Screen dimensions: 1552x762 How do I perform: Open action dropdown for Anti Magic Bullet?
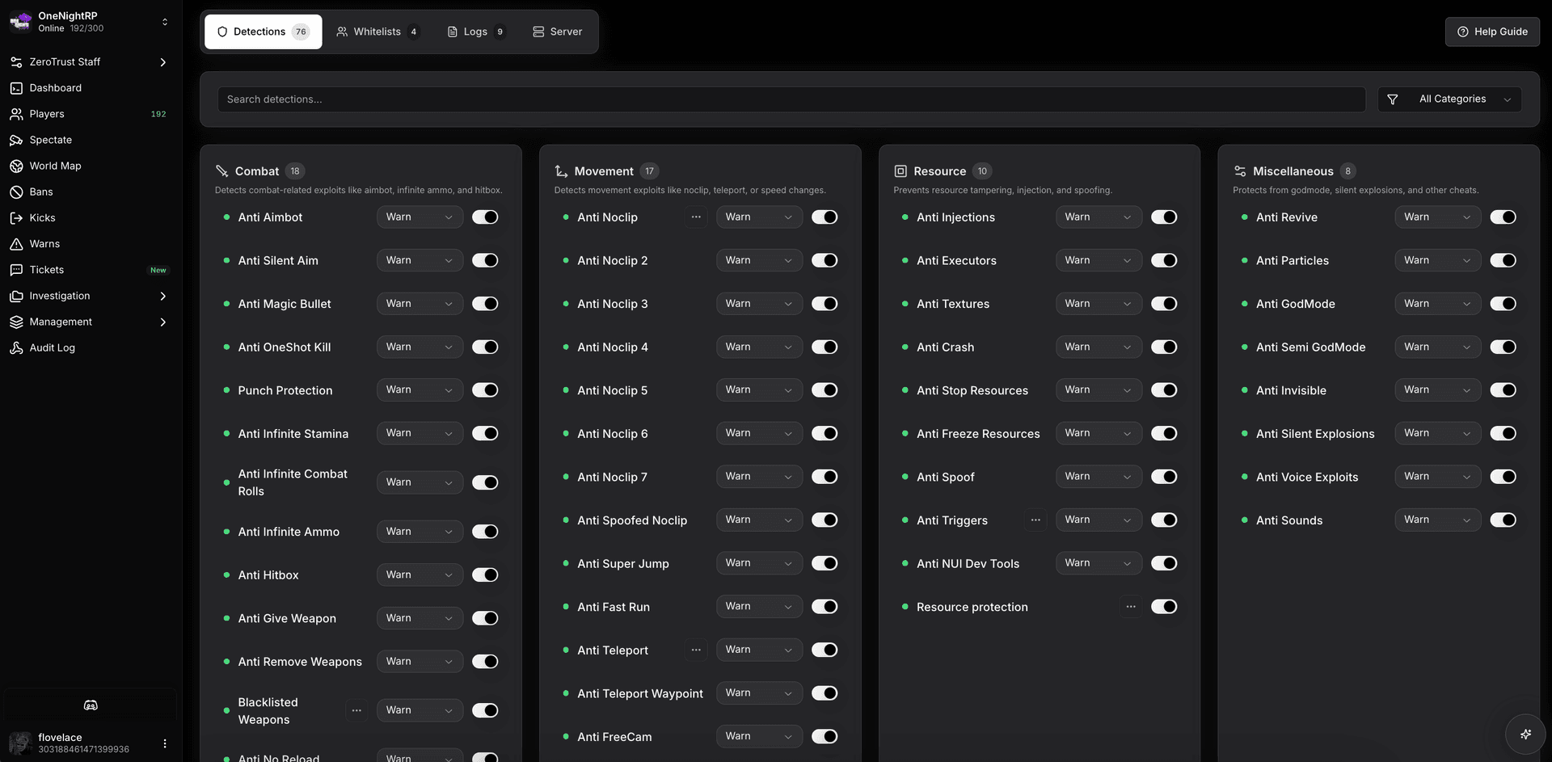[x=420, y=304]
